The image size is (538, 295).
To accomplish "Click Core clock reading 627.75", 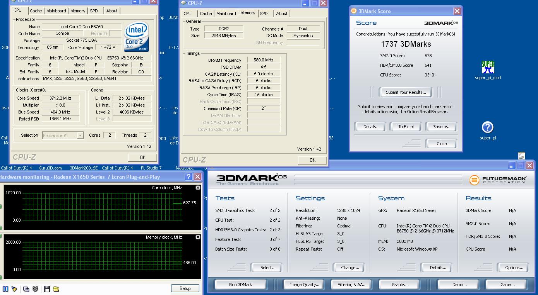I will 189,203.
